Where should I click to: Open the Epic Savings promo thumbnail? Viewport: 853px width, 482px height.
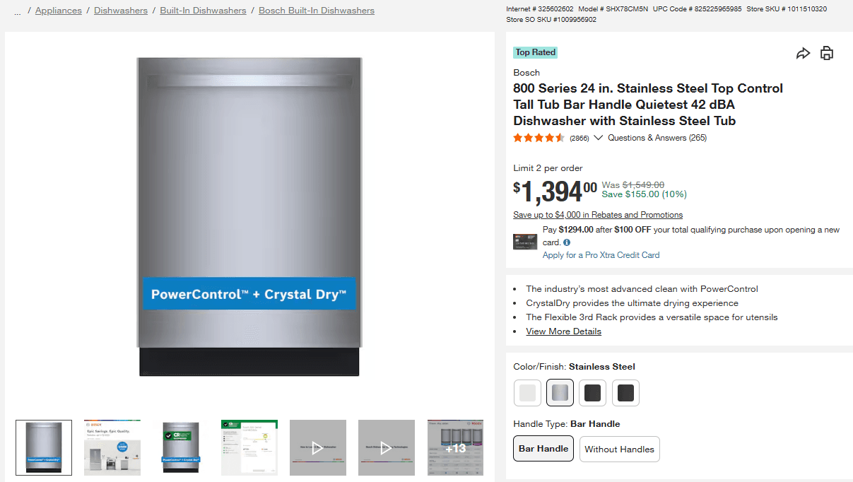click(112, 447)
